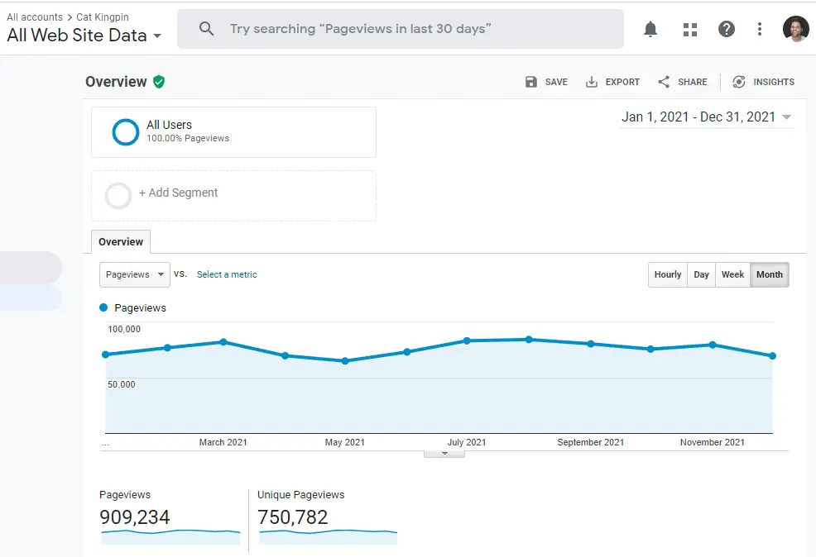Open the three-dot more options menu

tap(760, 30)
